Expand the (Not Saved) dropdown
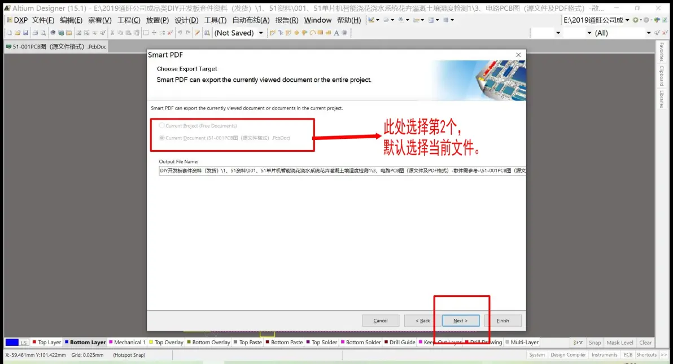Screen dimensions: 673x364 pos(260,33)
